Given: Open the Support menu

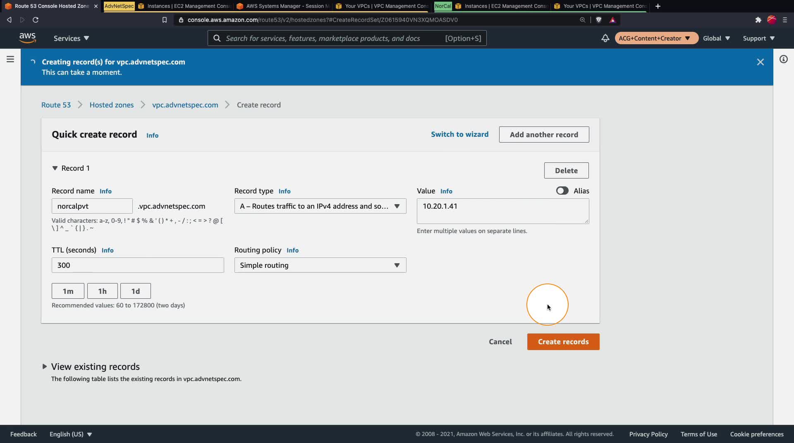Looking at the screenshot, I should pyautogui.click(x=758, y=38).
